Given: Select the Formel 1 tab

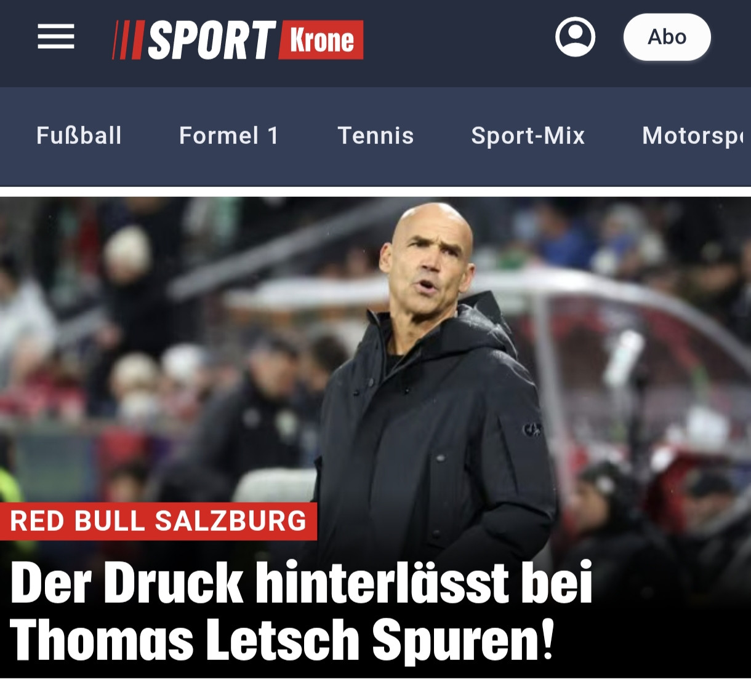Looking at the screenshot, I should (229, 135).
